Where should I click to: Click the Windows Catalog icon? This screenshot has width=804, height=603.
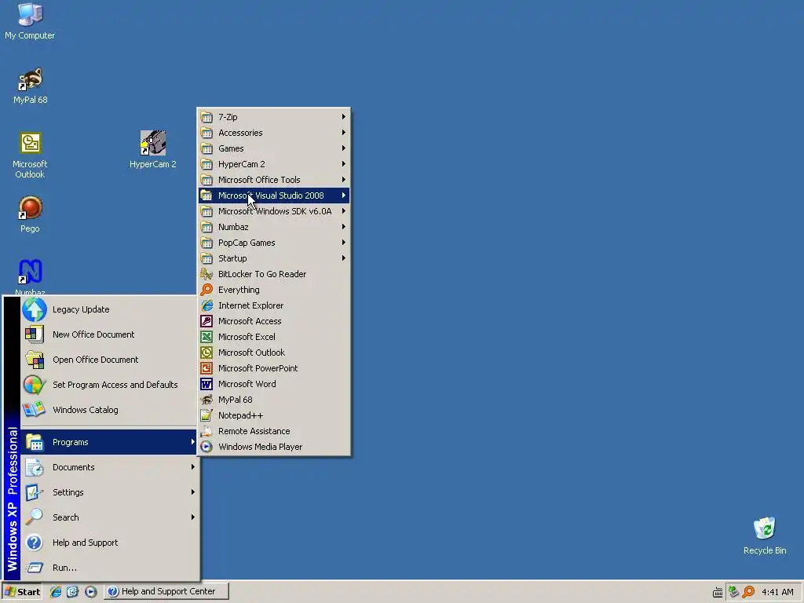coord(35,410)
